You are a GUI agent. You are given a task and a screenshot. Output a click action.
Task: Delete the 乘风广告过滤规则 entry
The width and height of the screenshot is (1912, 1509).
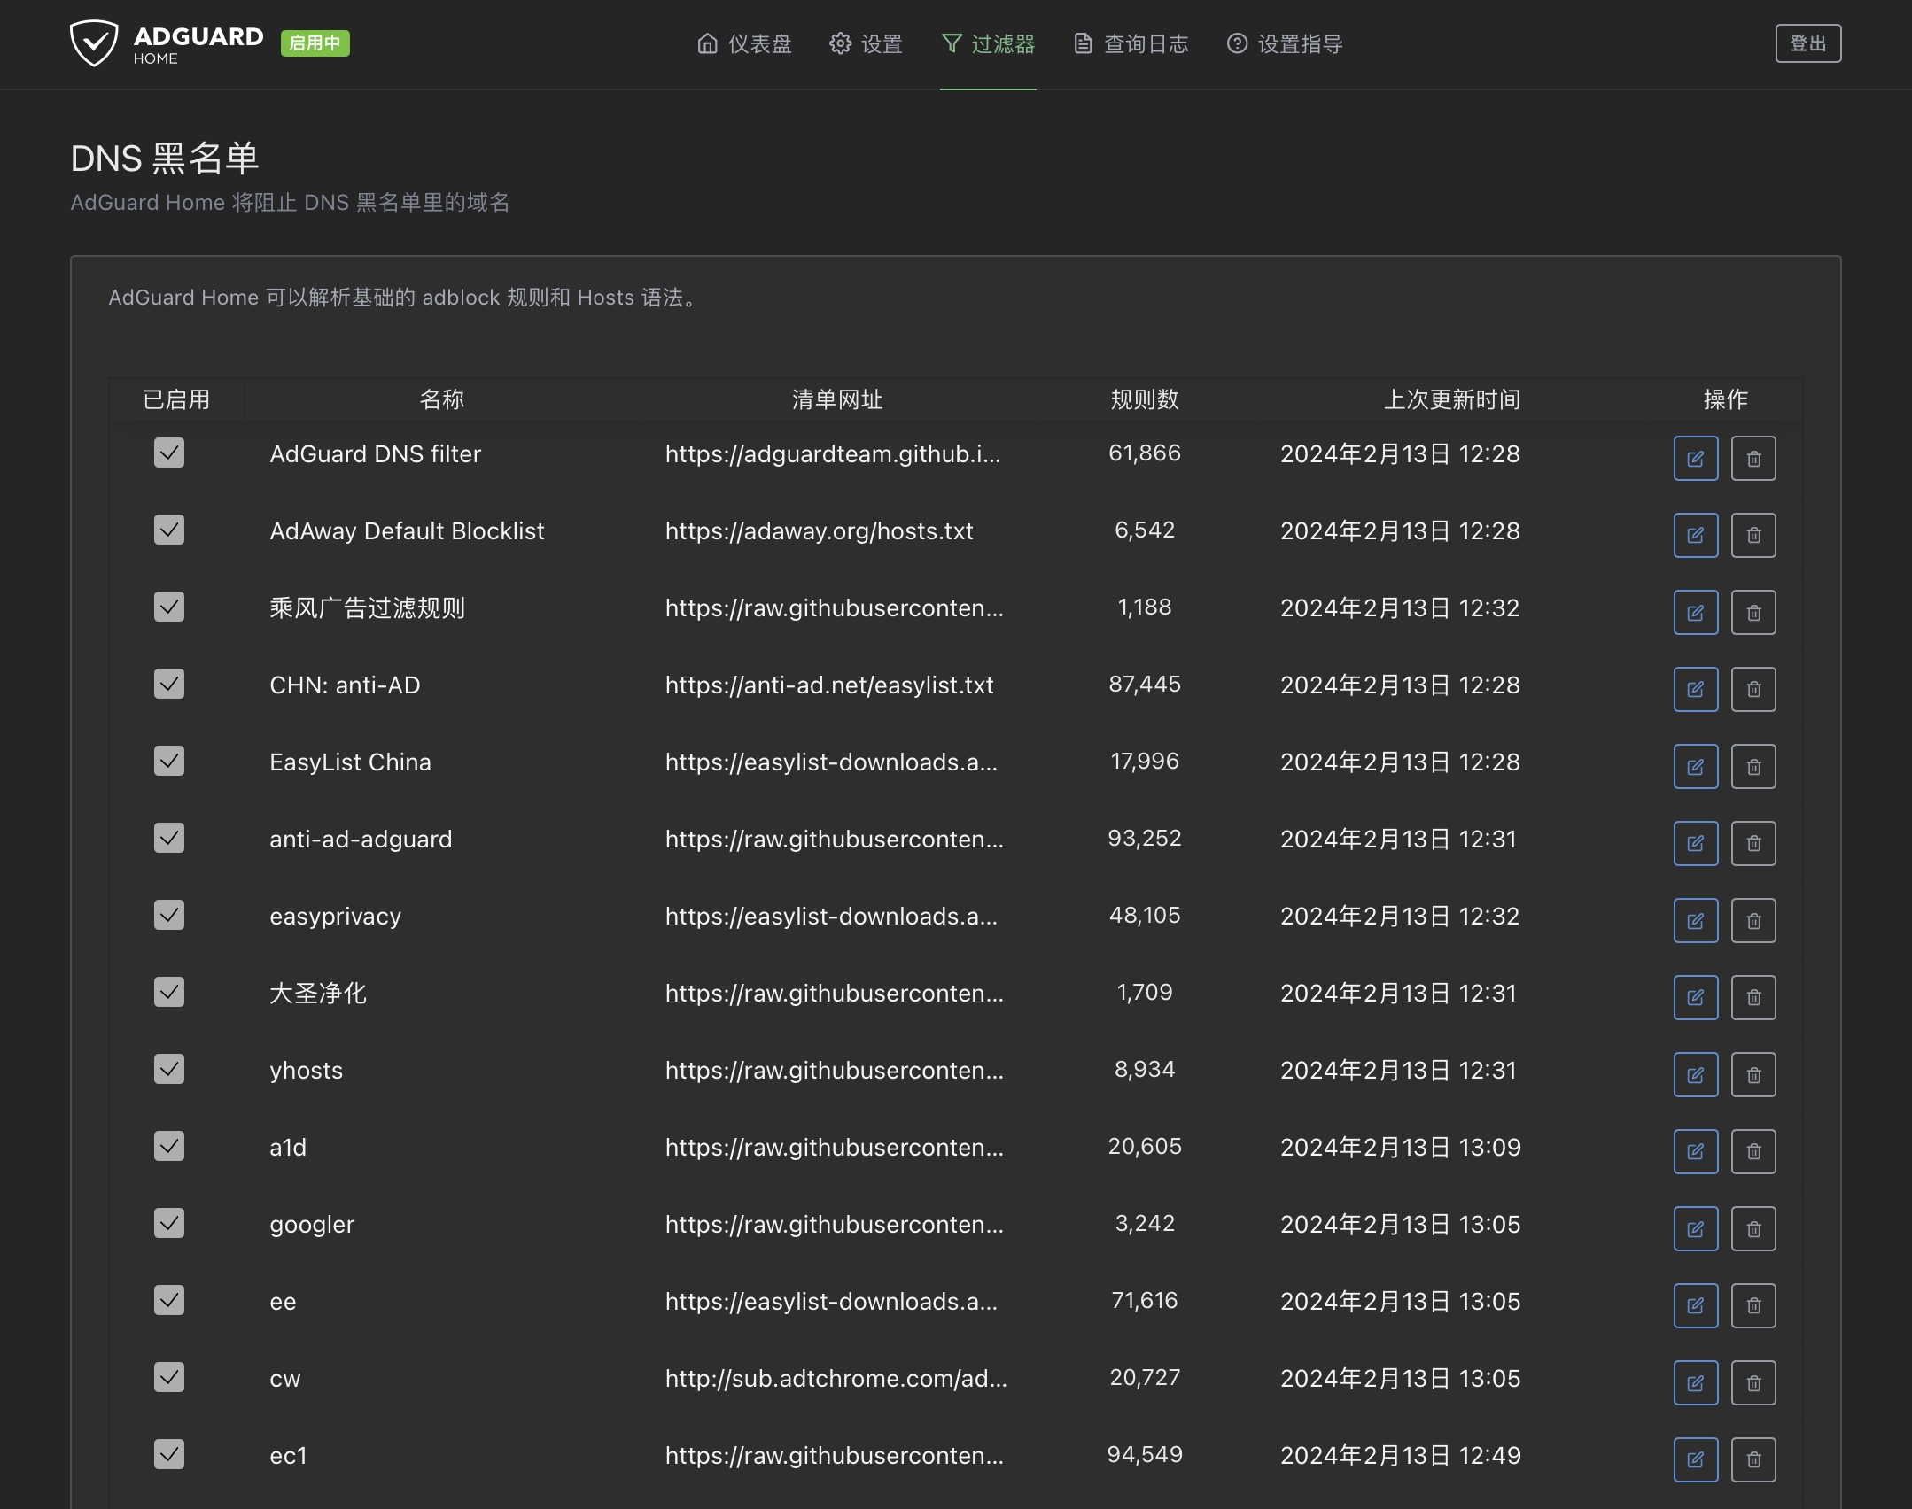(1753, 612)
